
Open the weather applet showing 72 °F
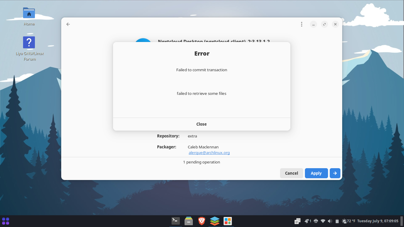(x=349, y=221)
